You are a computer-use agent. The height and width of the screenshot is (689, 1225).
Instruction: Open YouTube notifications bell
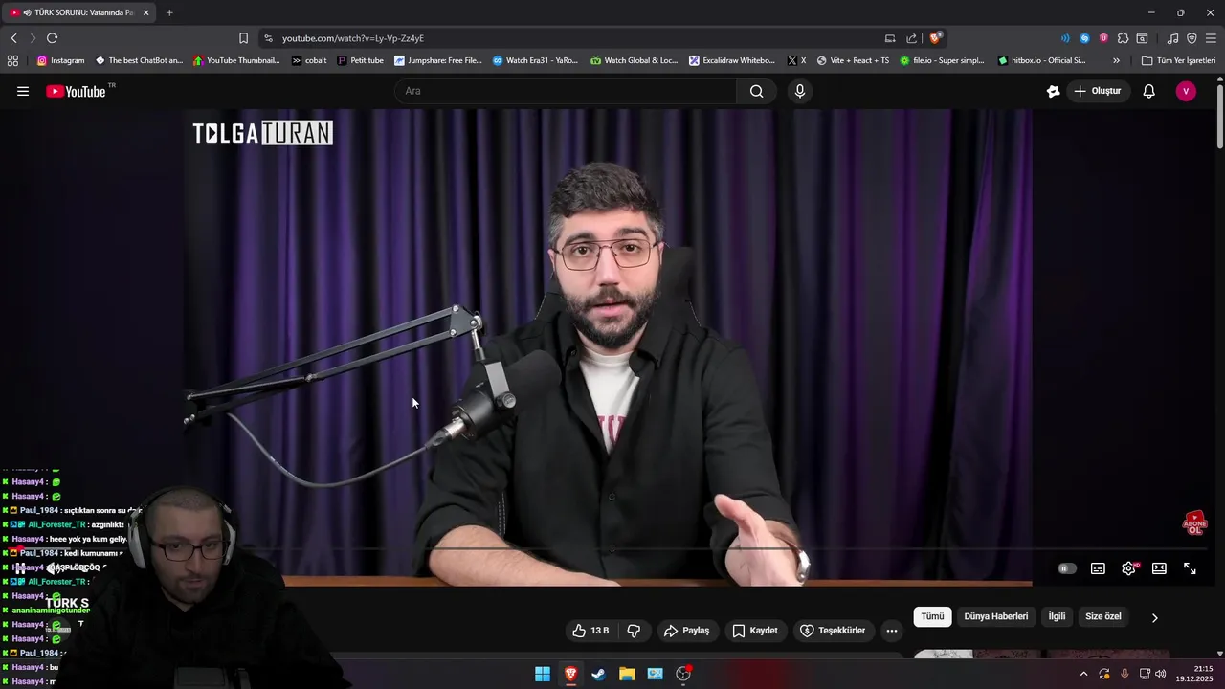[x=1149, y=91]
